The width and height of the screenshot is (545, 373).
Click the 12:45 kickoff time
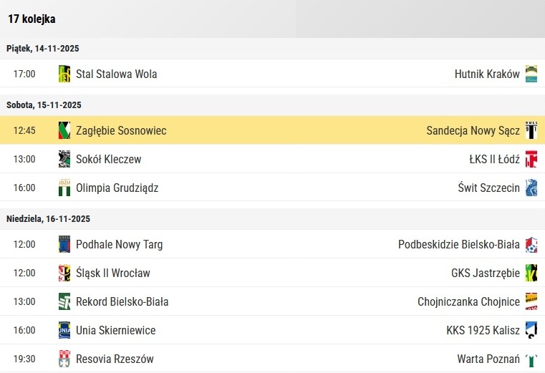pos(24,130)
